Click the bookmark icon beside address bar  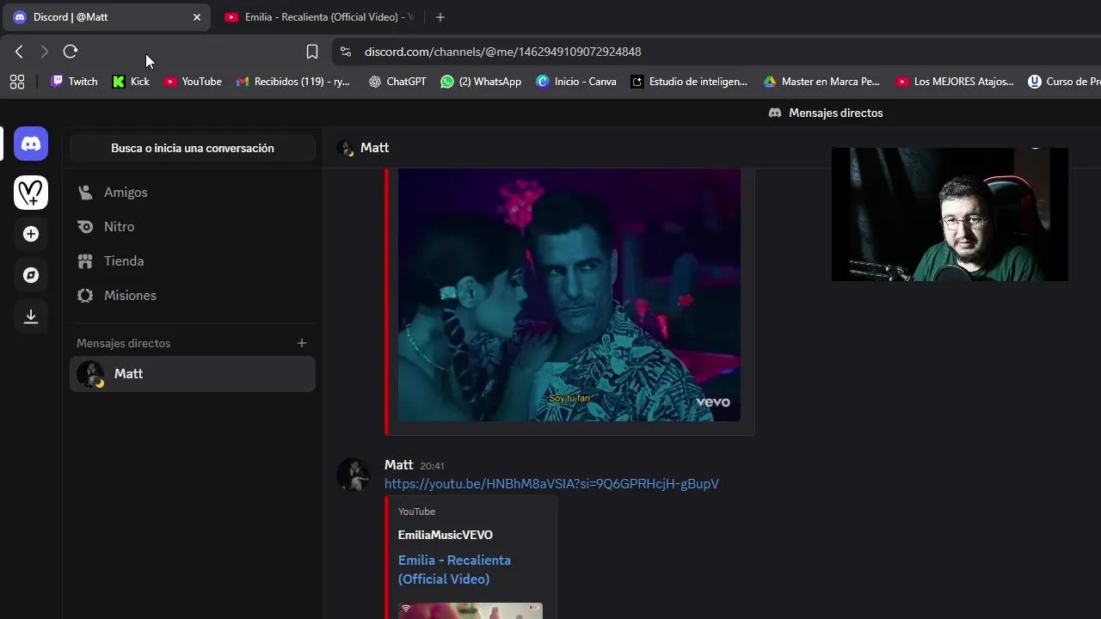tap(312, 52)
